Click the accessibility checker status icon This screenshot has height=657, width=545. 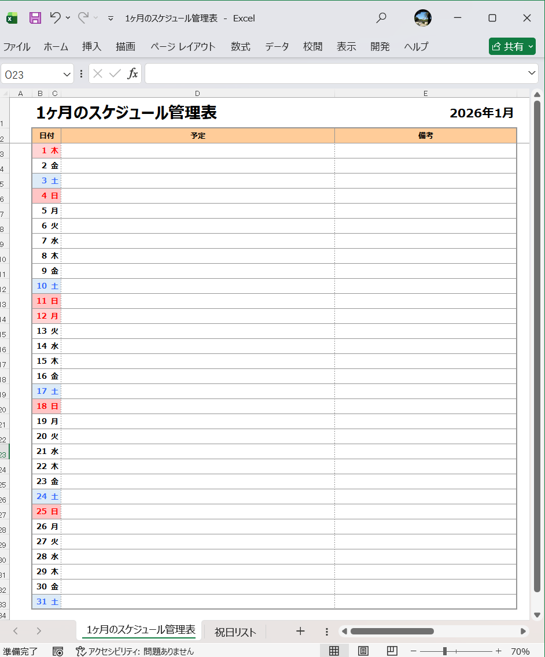pyautogui.click(x=81, y=651)
